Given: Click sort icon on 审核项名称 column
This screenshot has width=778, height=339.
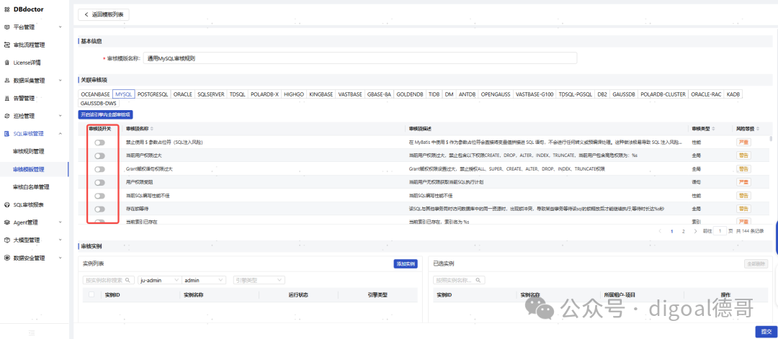Looking at the screenshot, I should coord(152,129).
